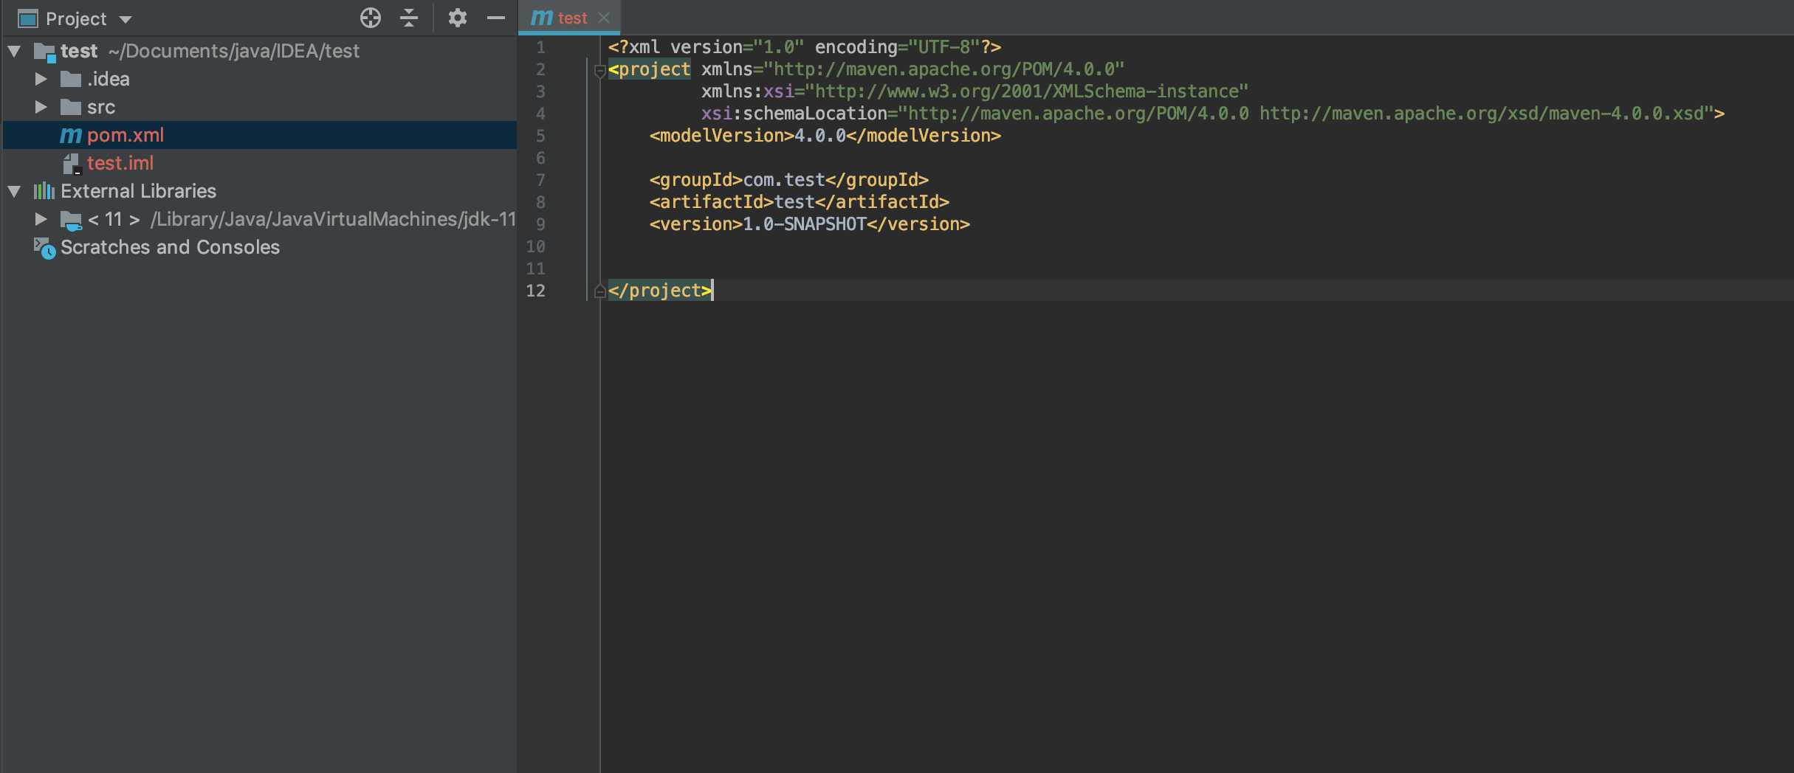This screenshot has height=773, width=1794.
Task: Hide the Project panel with minus icon
Action: (496, 18)
